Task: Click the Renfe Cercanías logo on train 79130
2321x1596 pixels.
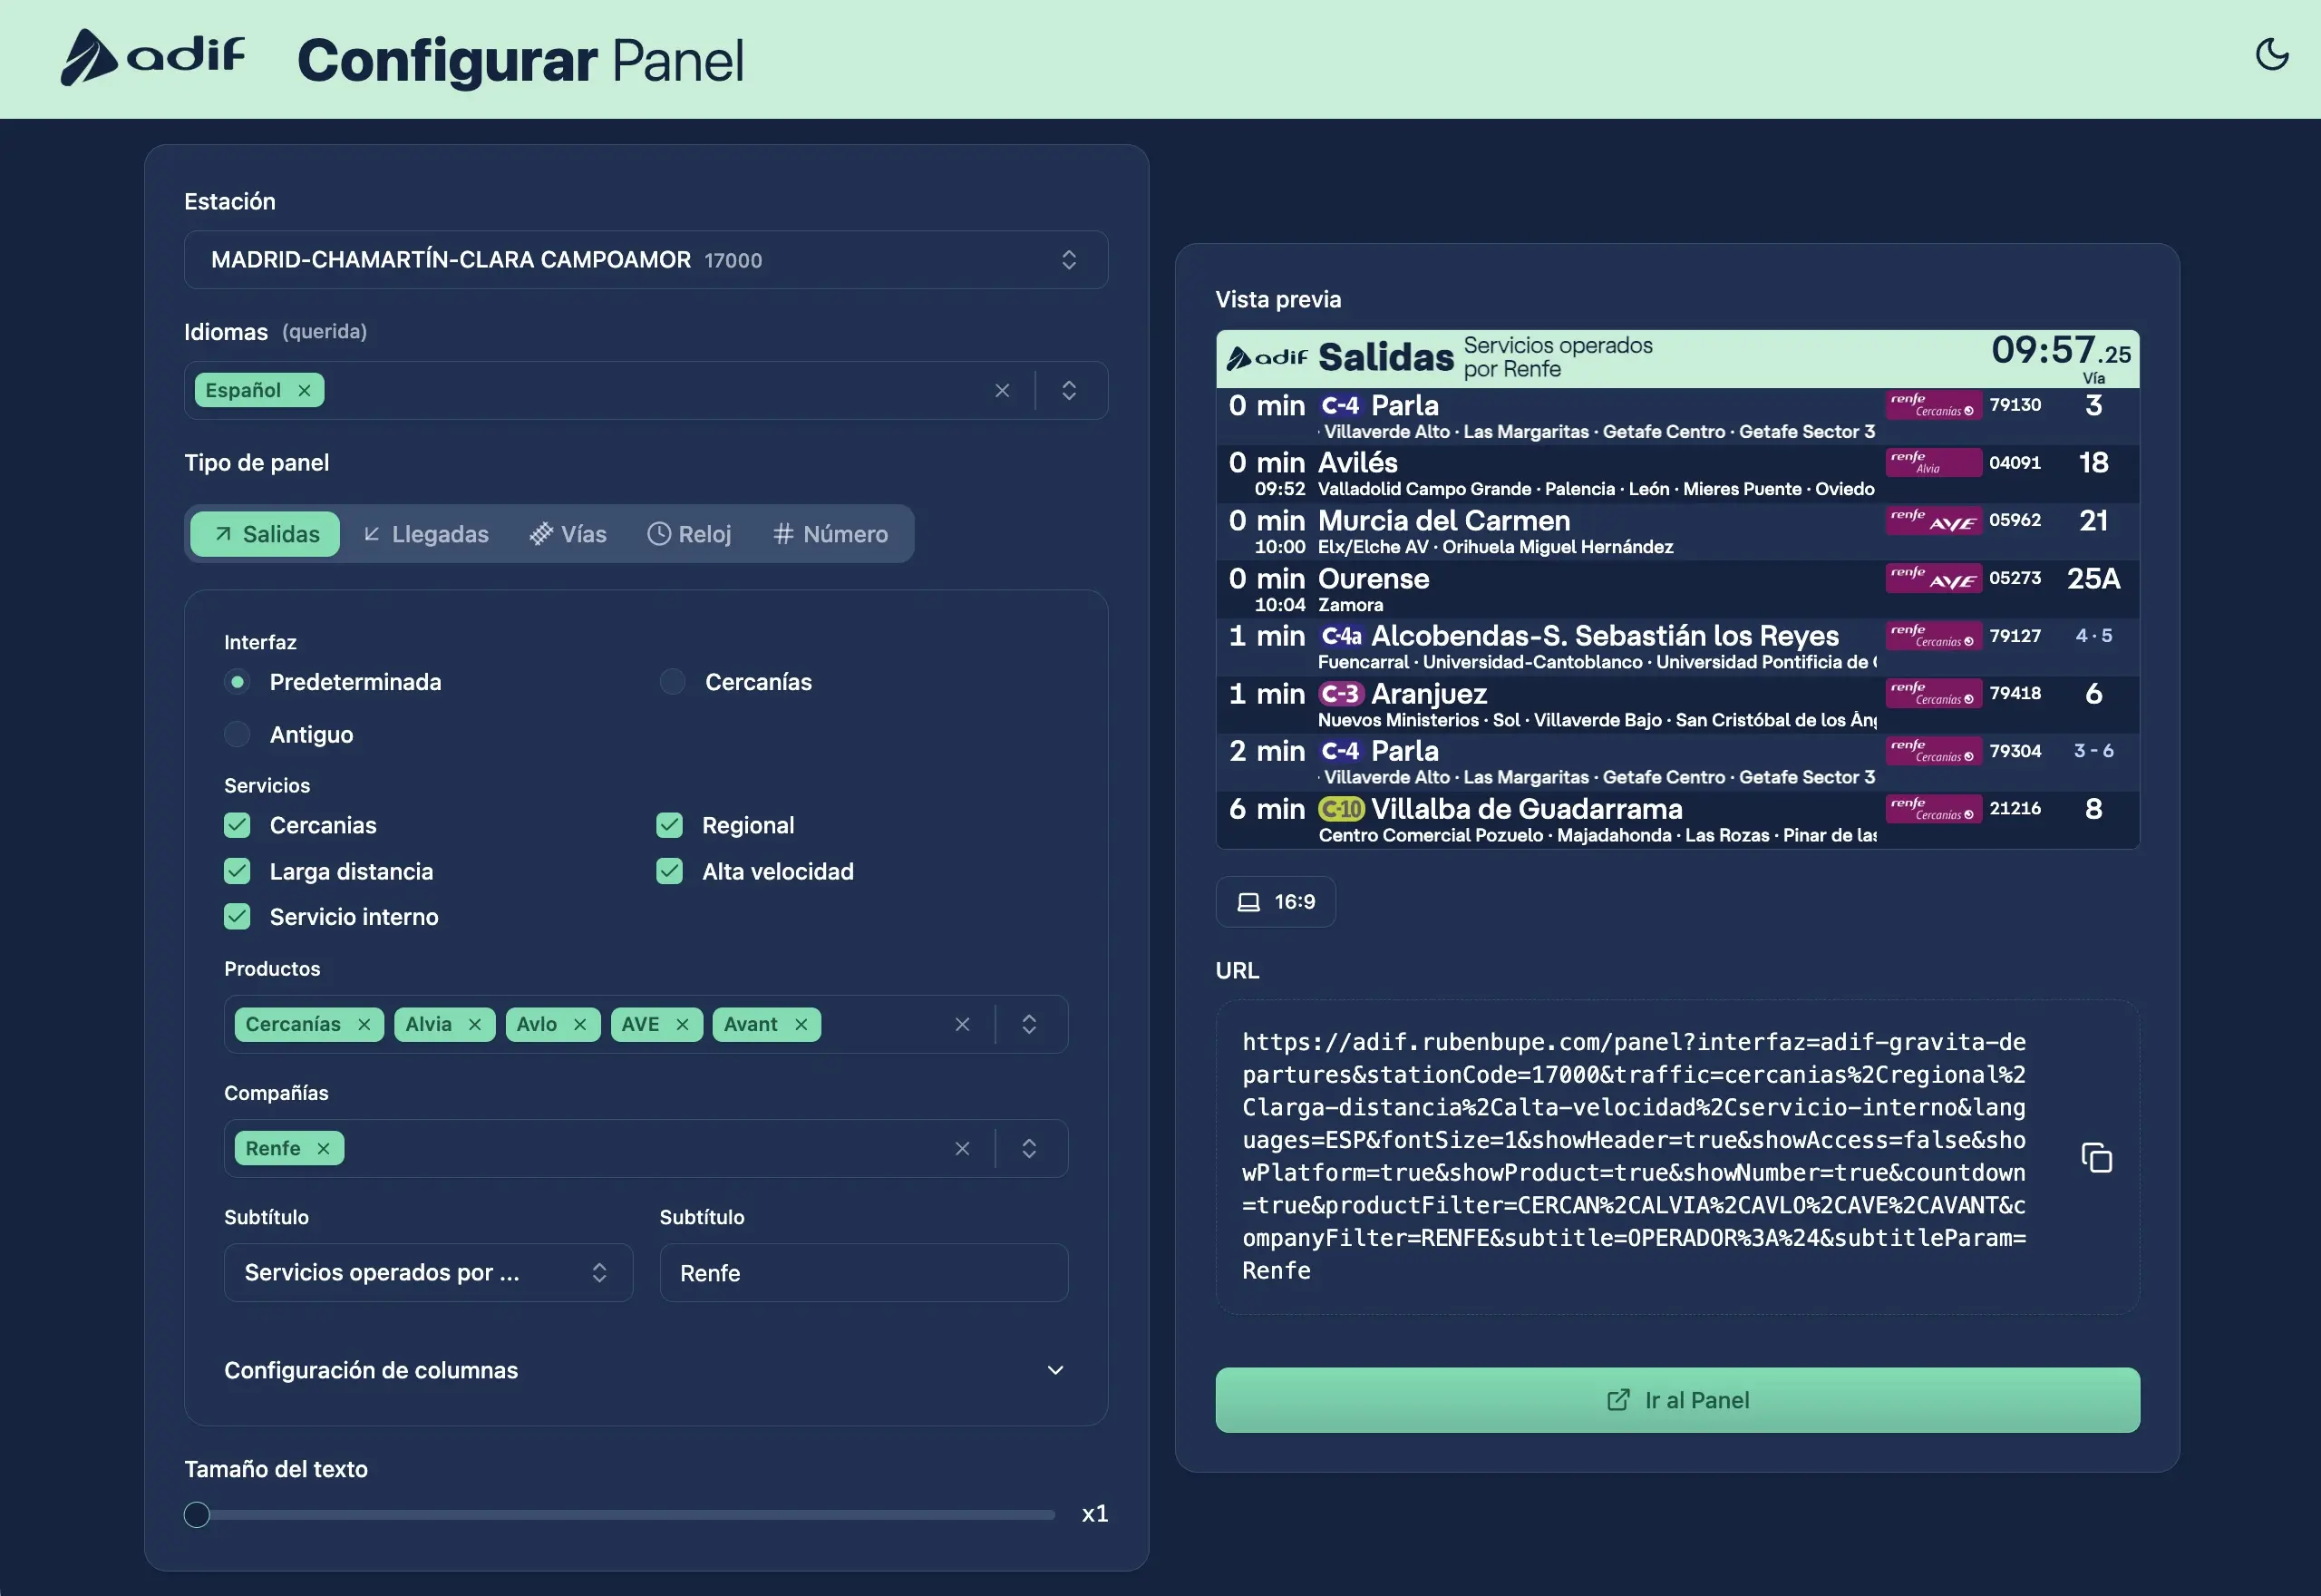Action: pos(1933,405)
